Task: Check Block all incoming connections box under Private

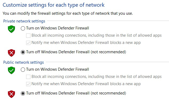Action: point(28,36)
